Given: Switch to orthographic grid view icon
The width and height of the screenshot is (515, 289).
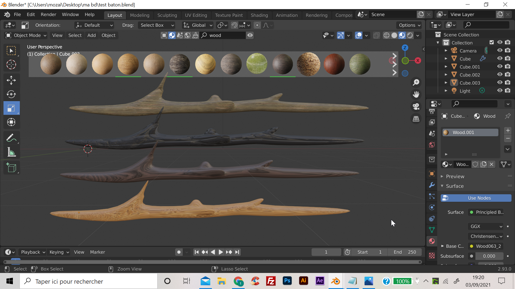Looking at the screenshot, I should [416, 119].
